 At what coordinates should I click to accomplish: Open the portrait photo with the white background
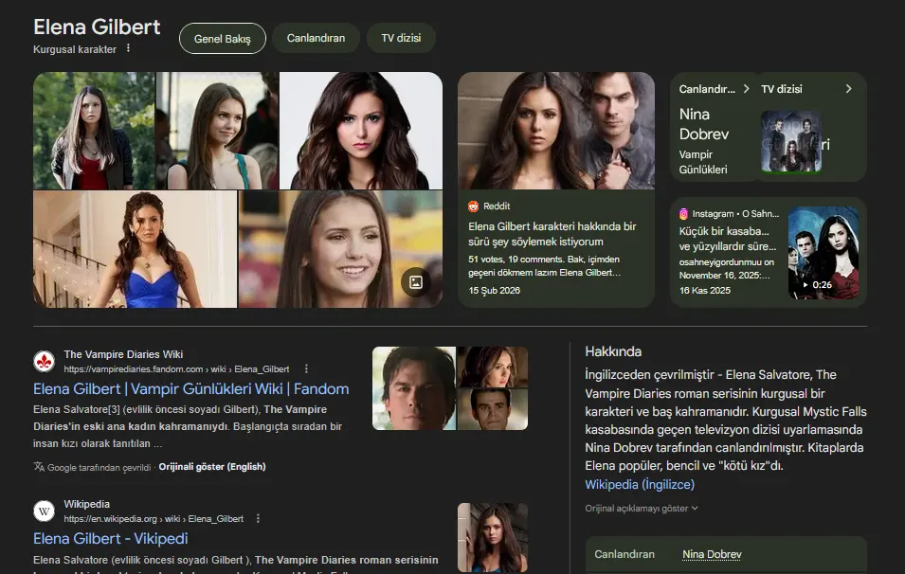coord(361,131)
